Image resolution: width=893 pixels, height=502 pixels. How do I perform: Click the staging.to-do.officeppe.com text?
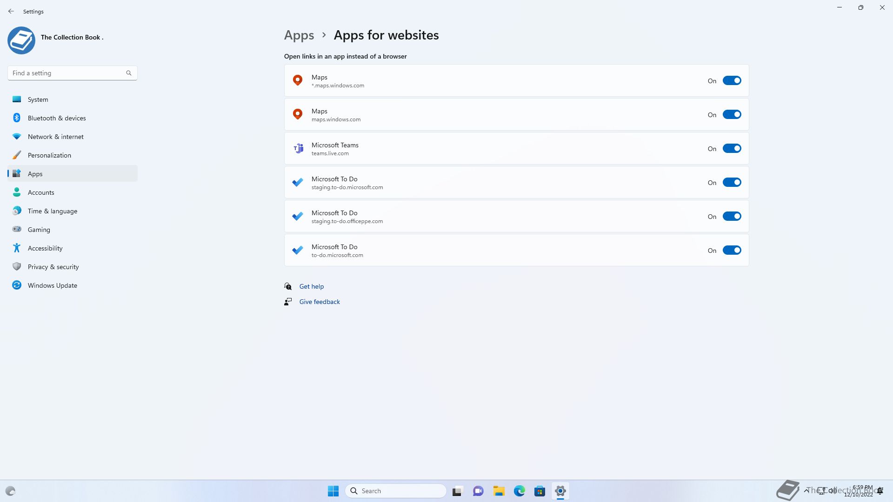347,221
